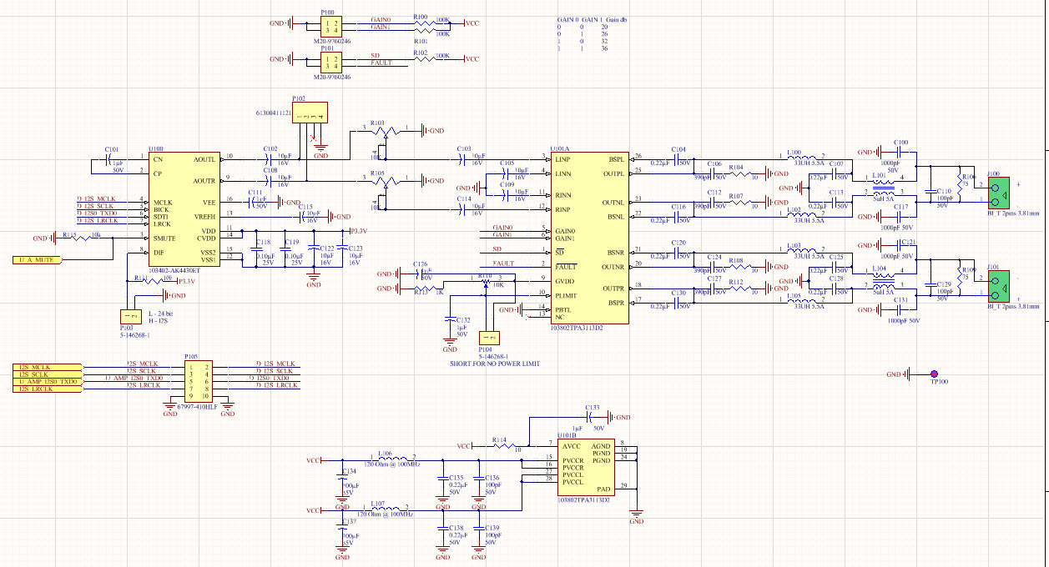Select the U101B power supply block
This screenshot has width=1049, height=567.
pyautogui.click(x=588, y=467)
